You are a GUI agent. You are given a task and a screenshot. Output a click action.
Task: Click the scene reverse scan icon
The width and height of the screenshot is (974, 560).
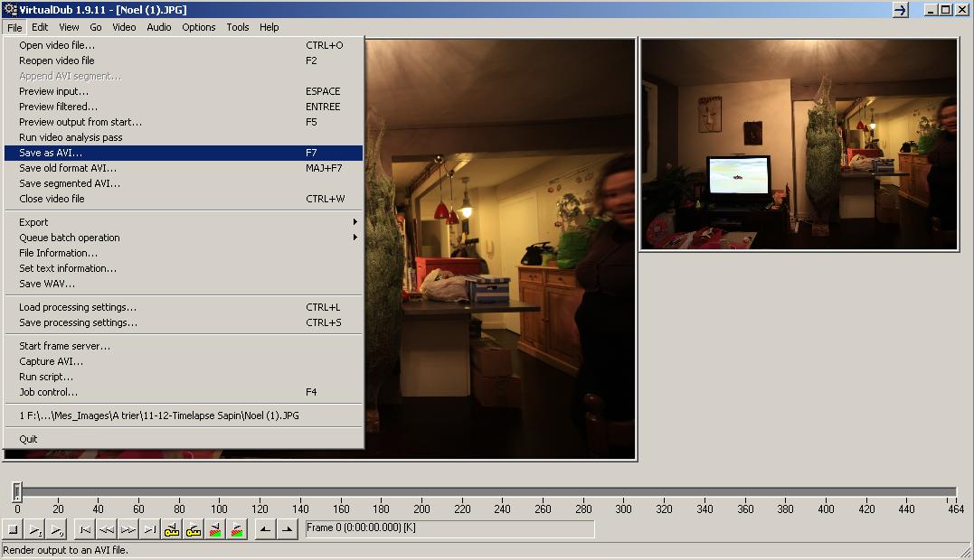point(215,529)
